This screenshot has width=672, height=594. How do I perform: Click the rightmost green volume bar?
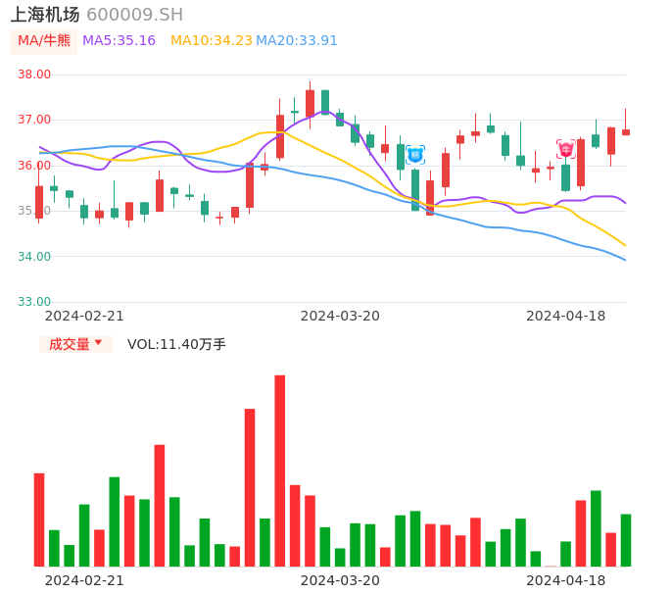(x=626, y=540)
